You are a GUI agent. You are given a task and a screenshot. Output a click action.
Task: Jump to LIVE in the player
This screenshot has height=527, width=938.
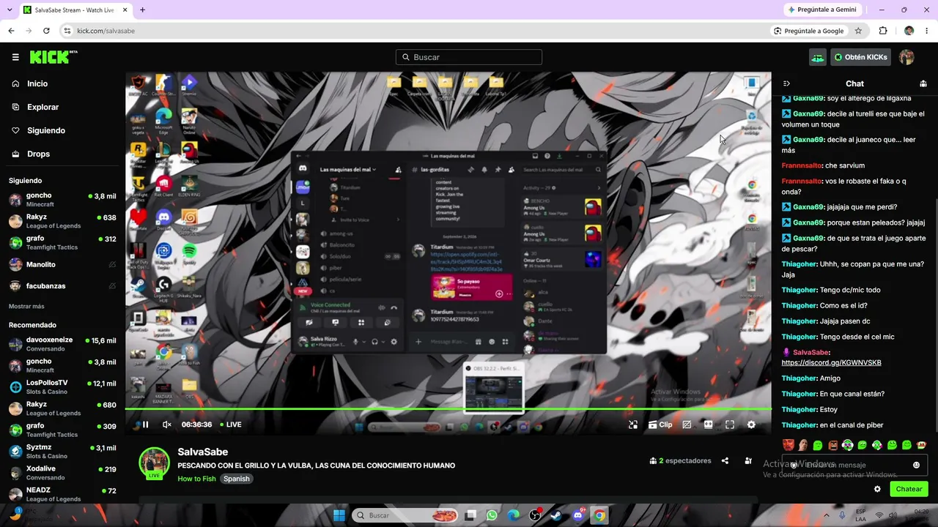click(x=231, y=425)
